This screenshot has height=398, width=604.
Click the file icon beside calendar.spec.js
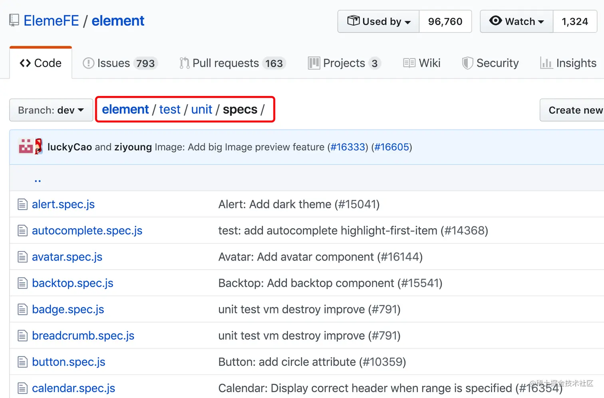22,388
